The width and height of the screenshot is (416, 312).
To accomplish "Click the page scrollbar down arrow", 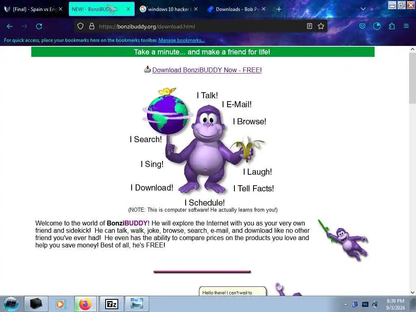I will pyautogui.click(x=412, y=292).
